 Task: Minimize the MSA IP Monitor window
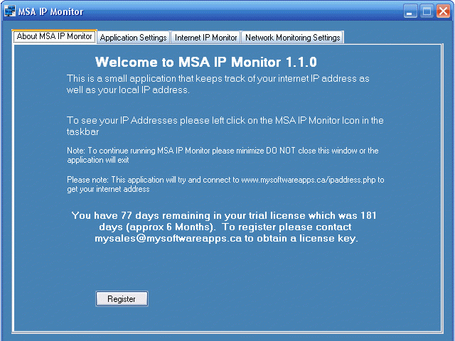(410, 11)
